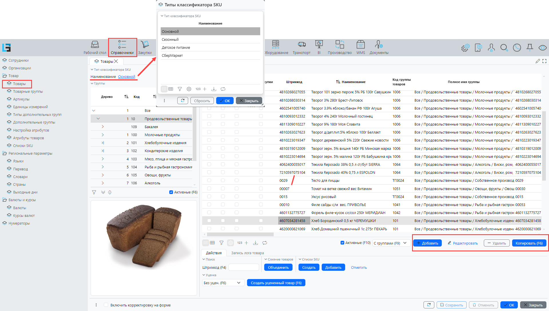The image size is (549, 311).
Task: Toggle Активные (F6) checkbox under groups tree
Action: [x=171, y=192]
